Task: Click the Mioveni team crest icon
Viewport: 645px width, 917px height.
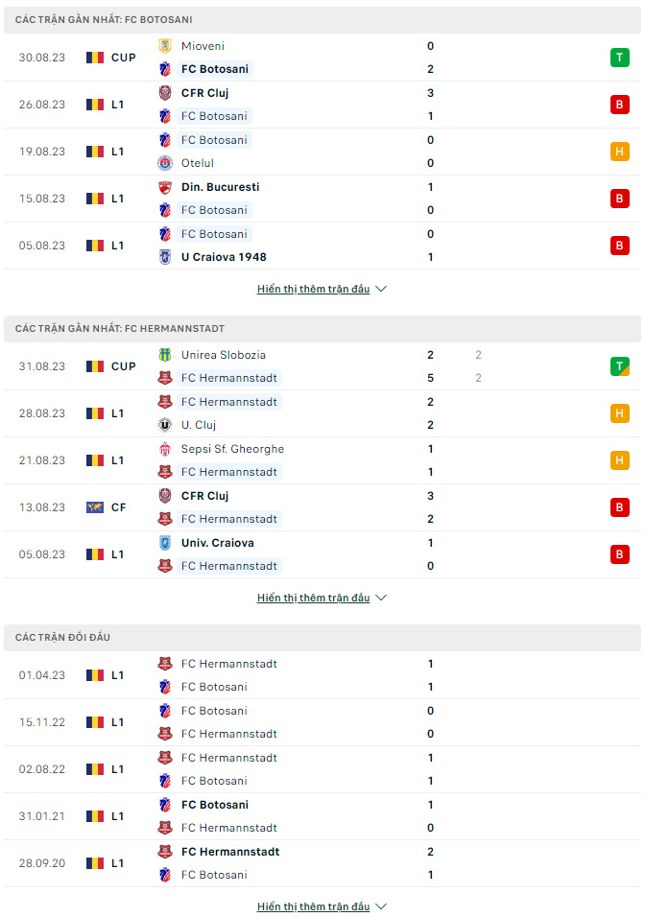Action: tap(165, 46)
